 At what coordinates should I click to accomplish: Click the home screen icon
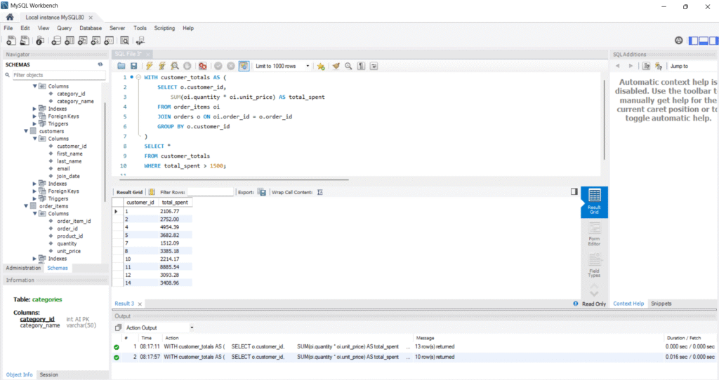10,17
